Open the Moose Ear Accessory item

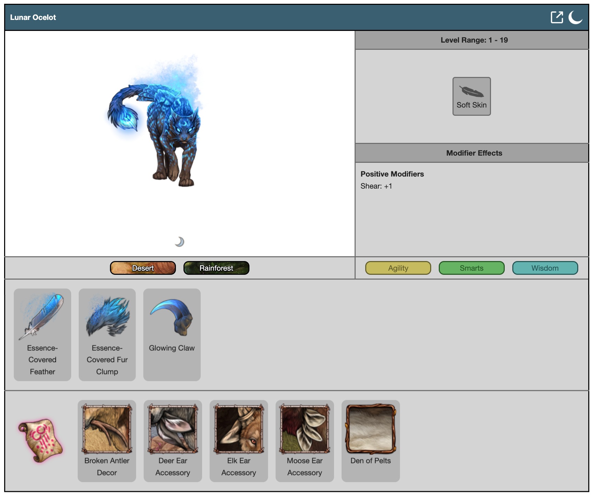point(305,440)
